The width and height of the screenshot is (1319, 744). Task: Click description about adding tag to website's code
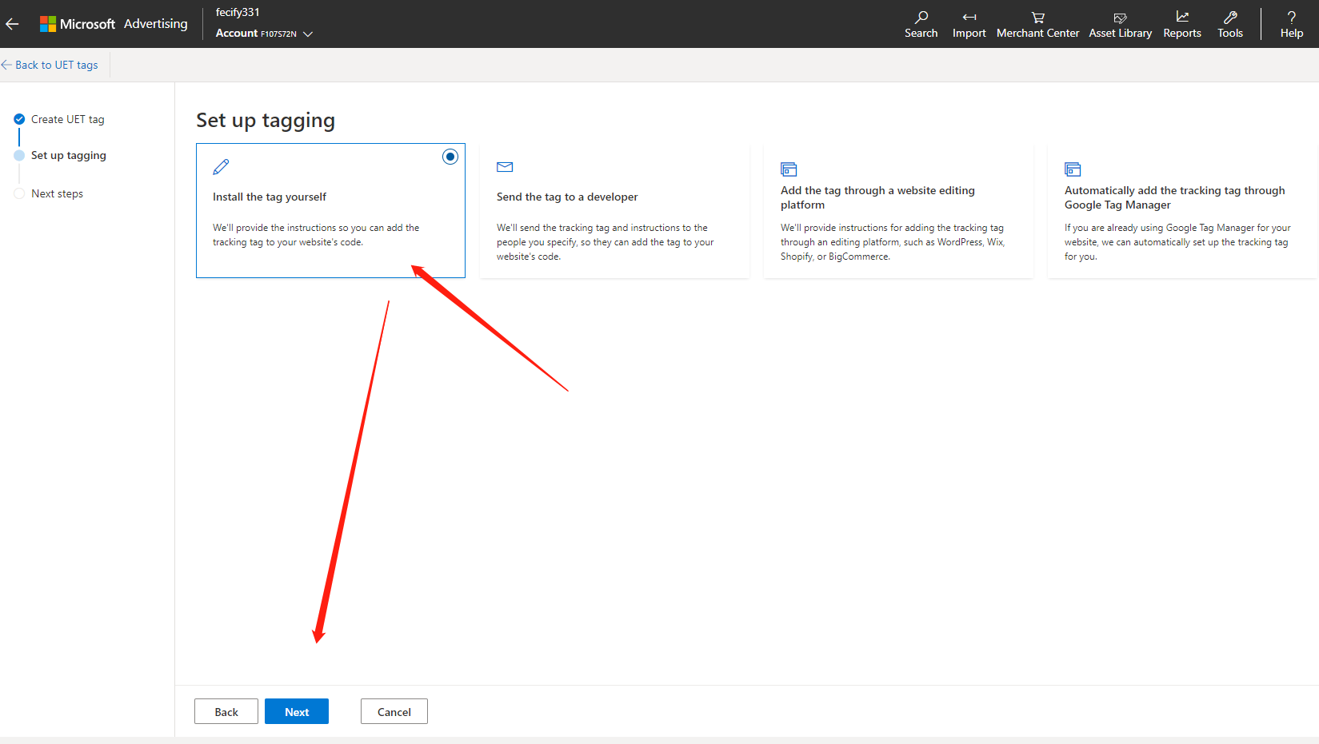click(x=316, y=235)
